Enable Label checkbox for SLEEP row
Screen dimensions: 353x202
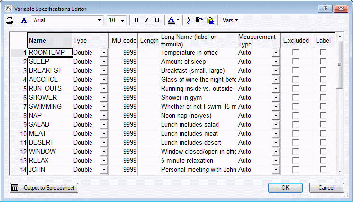(323, 62)
